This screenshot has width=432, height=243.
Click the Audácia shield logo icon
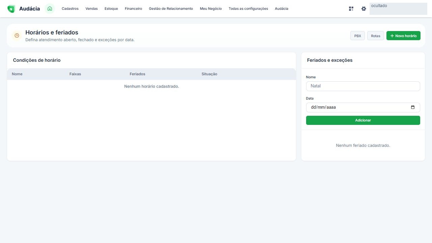click(11, 9)
